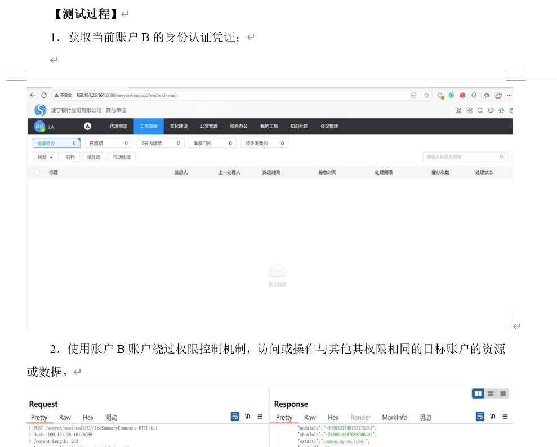Click the 全部待办 filter button
Image resolution: width=557 pixels, height=447 pixels.
click(x=56, y=143)
